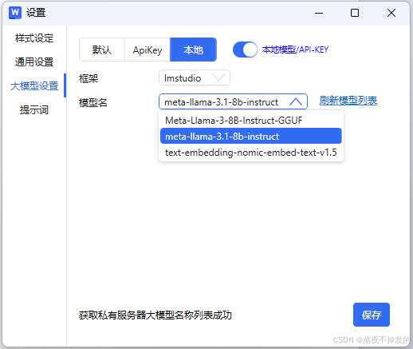Choose text-embedding-nomic-embed-text-v1.5 option
413x349 pixels.
[251, 153]
